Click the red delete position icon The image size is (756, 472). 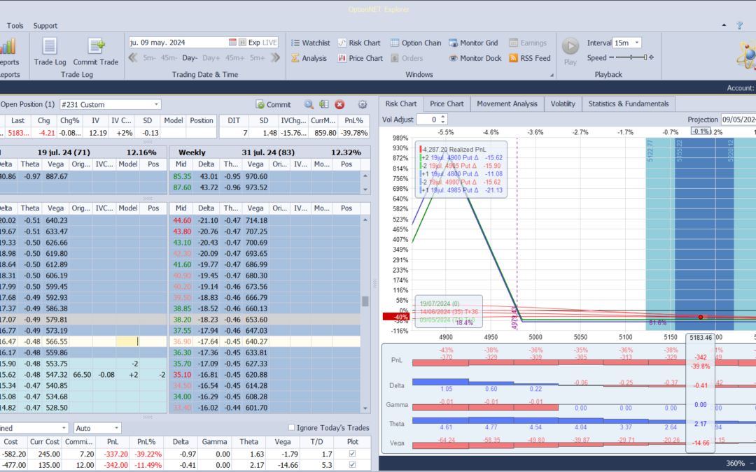tap(340, 104)
